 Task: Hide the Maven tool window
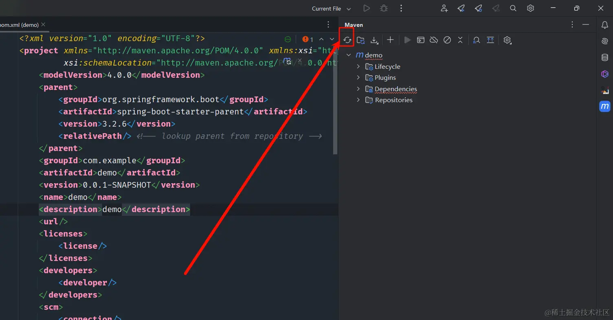tap(586, 24)
